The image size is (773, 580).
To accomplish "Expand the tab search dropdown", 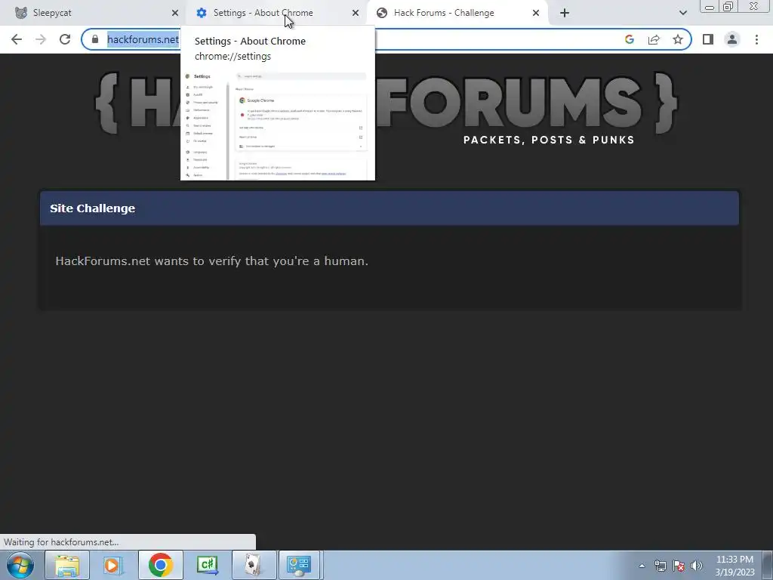I will coord(682,13).
